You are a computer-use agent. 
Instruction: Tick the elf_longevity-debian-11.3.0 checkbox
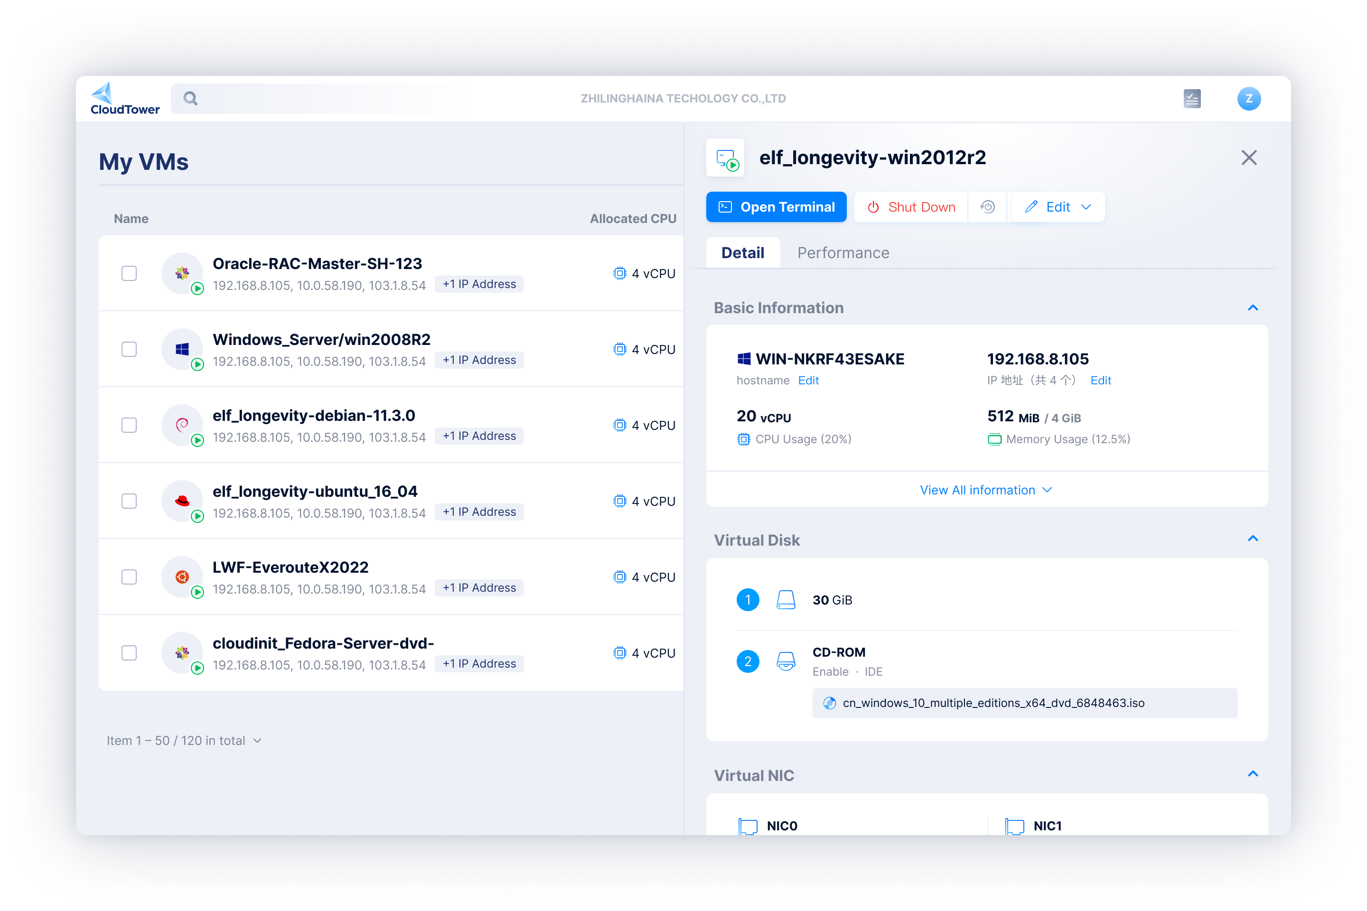129,425
